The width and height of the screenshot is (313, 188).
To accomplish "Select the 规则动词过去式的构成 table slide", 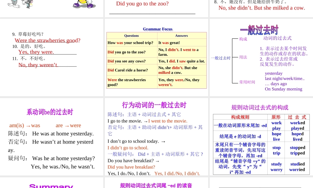I will coord(261,137).
